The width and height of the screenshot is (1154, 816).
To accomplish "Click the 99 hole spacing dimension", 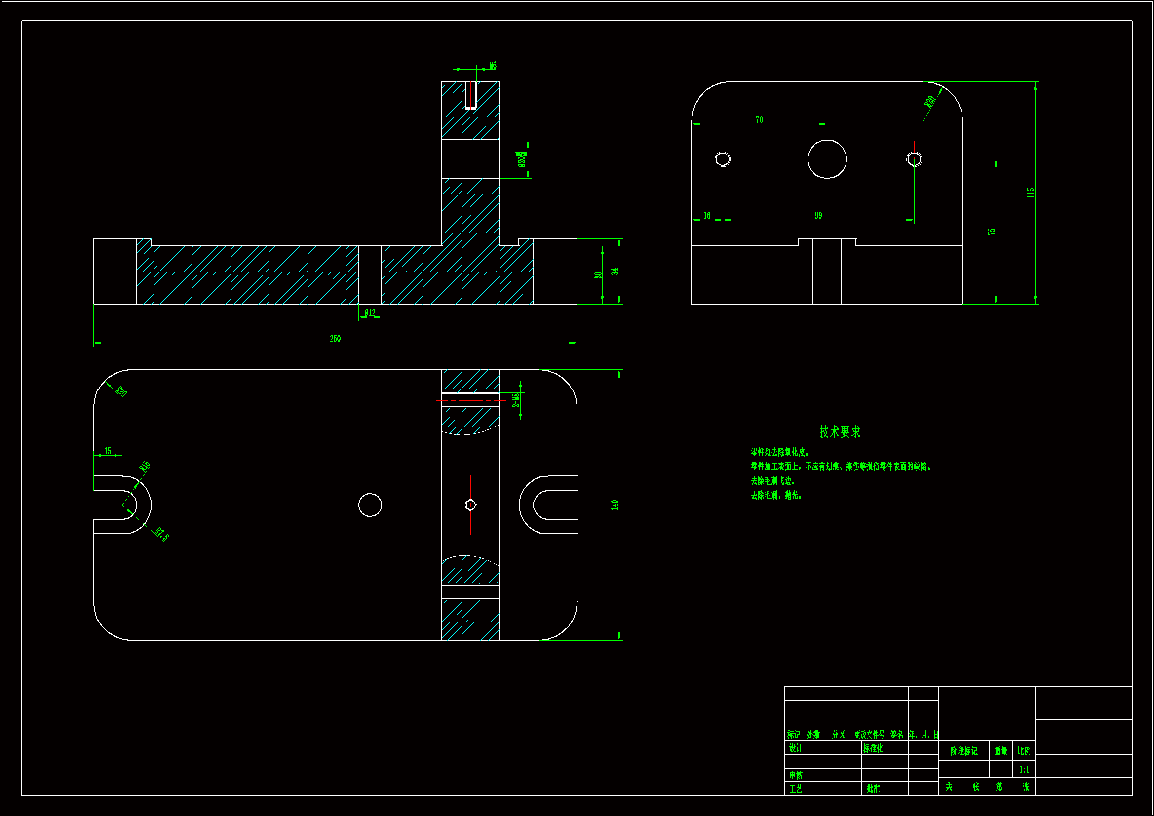I will pyautogui.click(x=818, y=215).
